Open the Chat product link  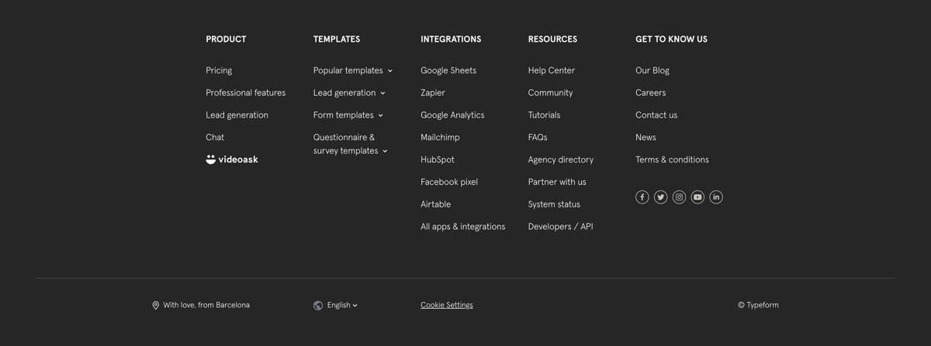pos(215,138)
